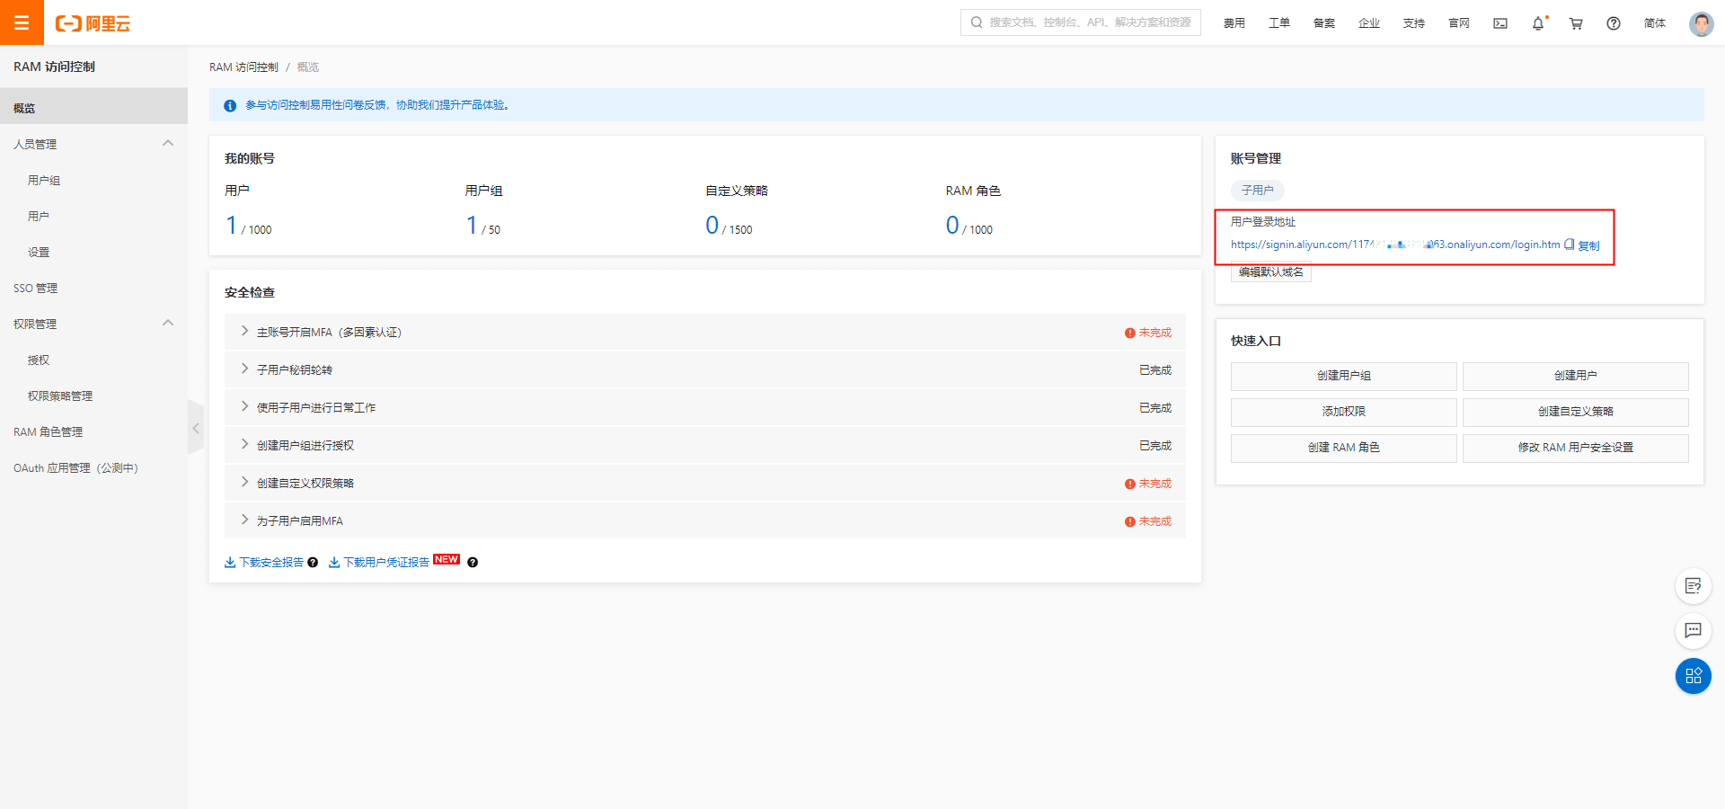Open the floating chat feedback icon
1725x809 pixels.
1693,630
